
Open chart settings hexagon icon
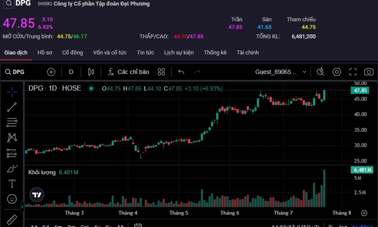coord(337,72)
